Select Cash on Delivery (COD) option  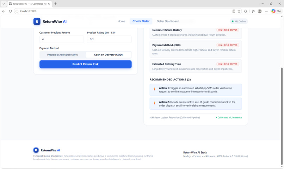(108, 55)
